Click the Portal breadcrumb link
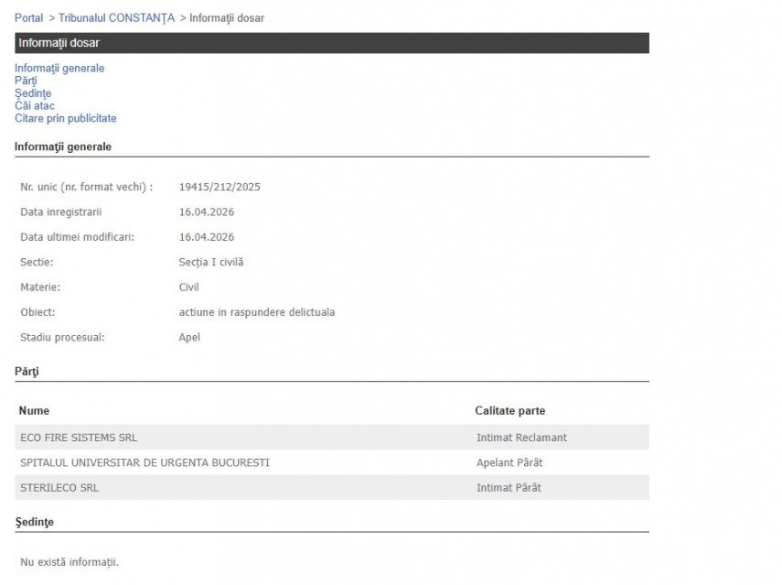This screenshot has height=585, width=782. point(28,18)
